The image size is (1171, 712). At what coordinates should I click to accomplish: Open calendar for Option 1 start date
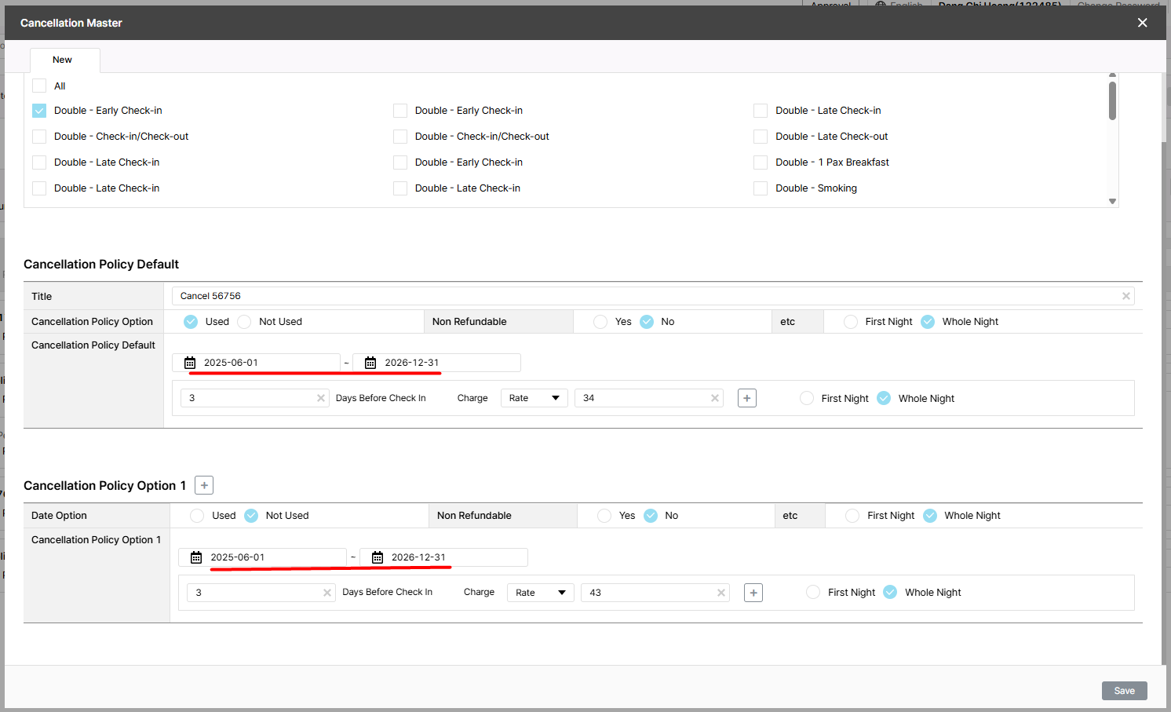(196, 557)
